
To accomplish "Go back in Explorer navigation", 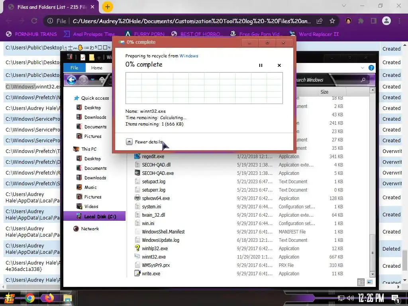I will tap(72, 80).
